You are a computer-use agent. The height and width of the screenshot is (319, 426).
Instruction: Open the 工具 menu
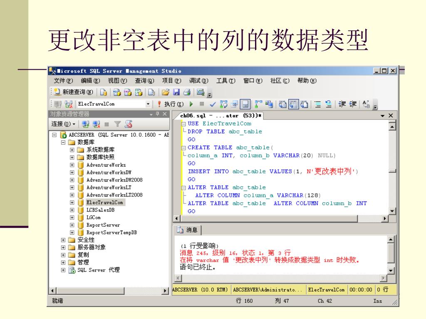tap(225, 81)
